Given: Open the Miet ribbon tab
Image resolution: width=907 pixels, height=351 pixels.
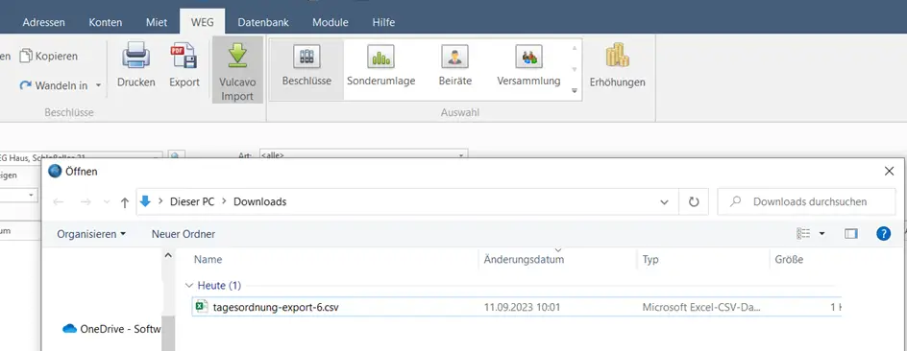Looking at the screenshot, I should [157, 22].
